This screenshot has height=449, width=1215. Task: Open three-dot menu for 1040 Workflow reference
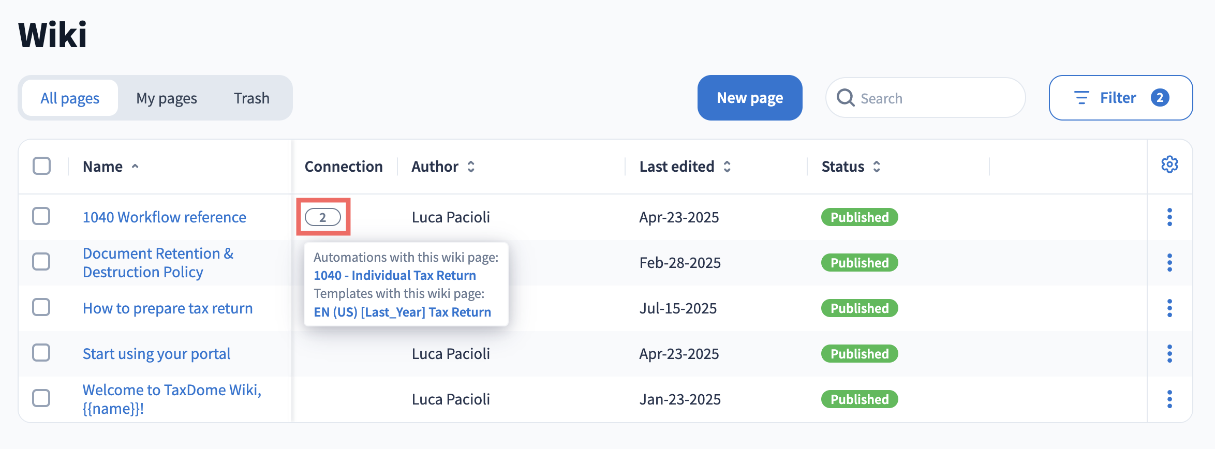coord(1169,217)
